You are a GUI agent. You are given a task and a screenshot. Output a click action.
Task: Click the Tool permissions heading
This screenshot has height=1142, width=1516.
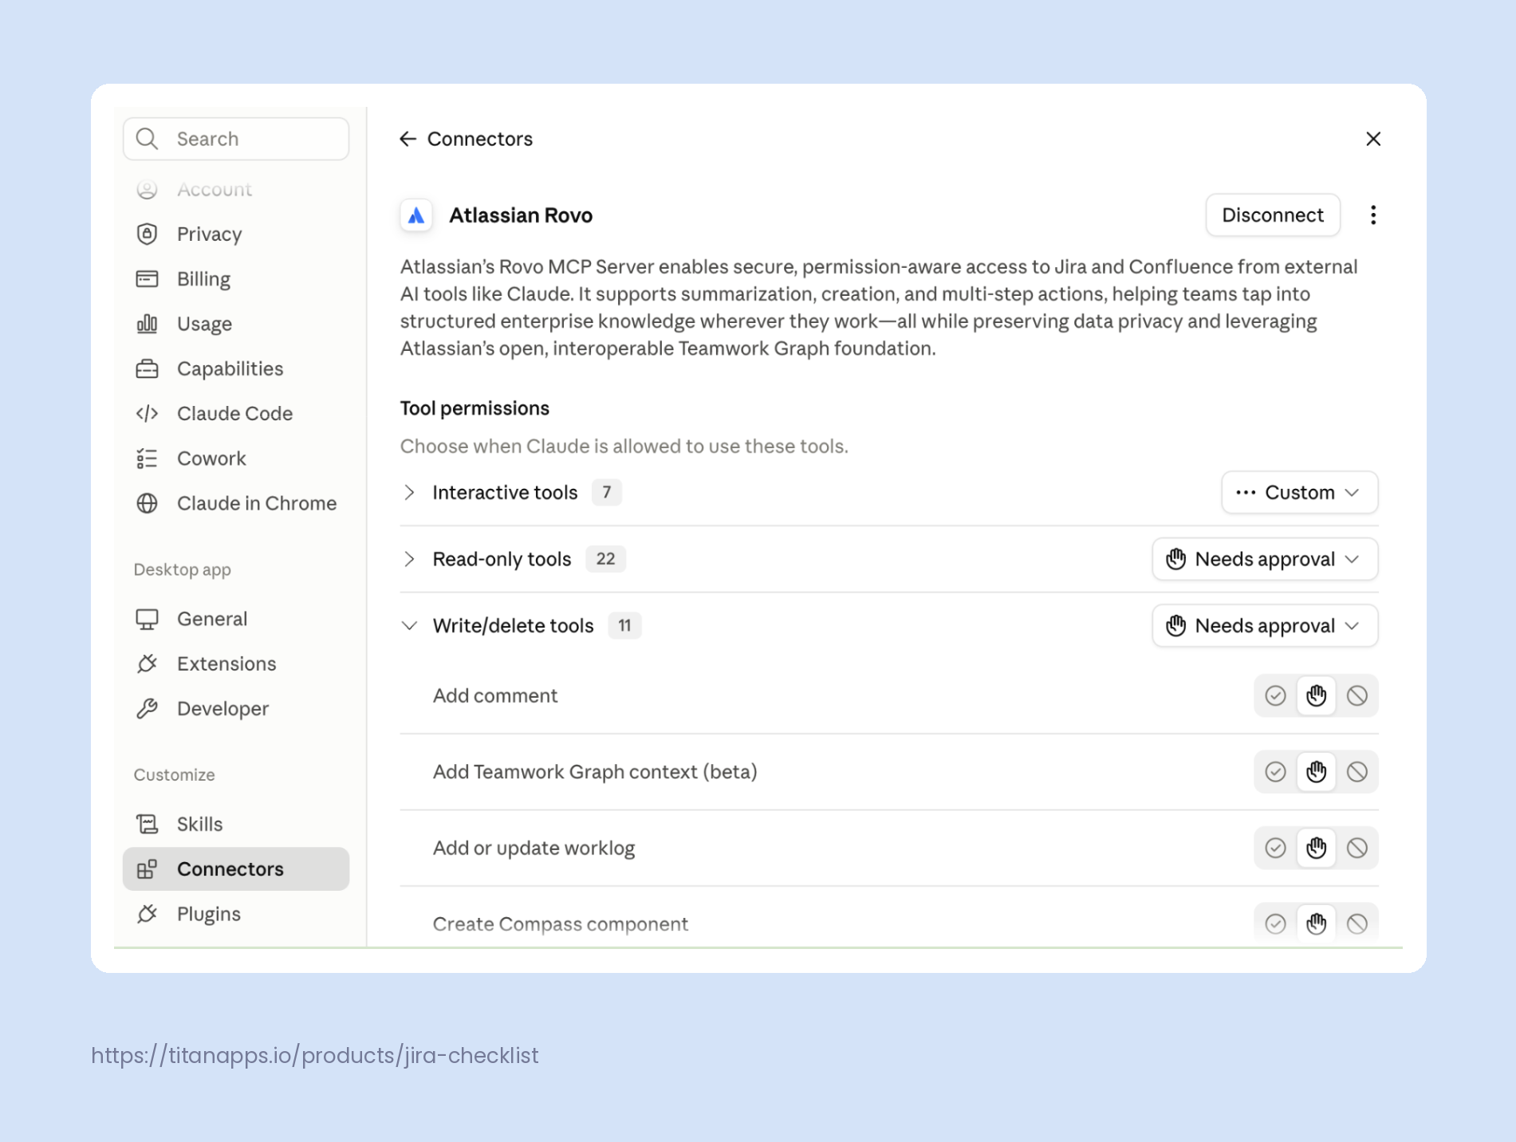[x=474, y=408]
